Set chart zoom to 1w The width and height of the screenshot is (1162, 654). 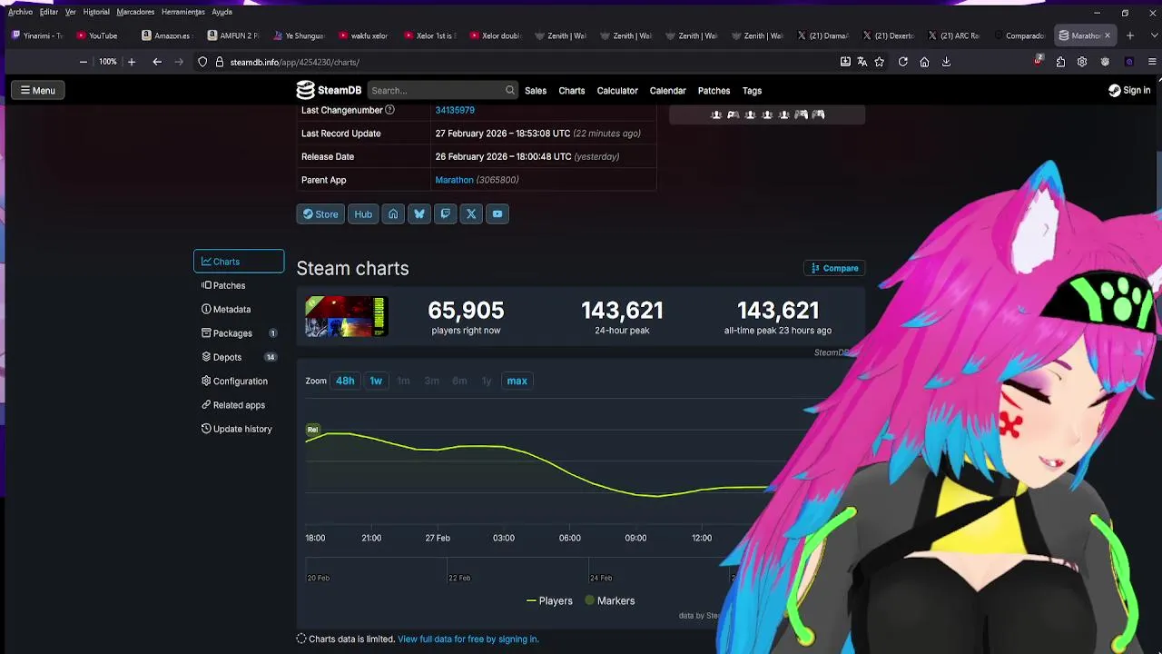pyautogui.click(x=376, y=381)
